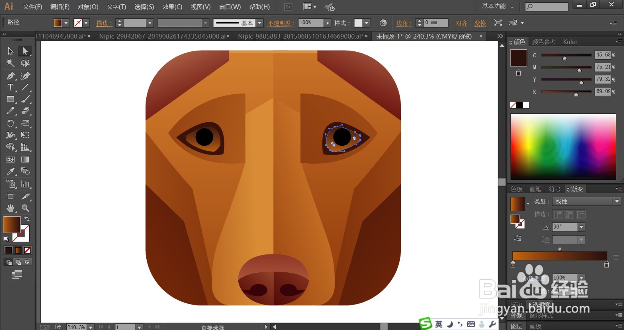
Task: Select the Eraser tool
Action: [25, 111]
